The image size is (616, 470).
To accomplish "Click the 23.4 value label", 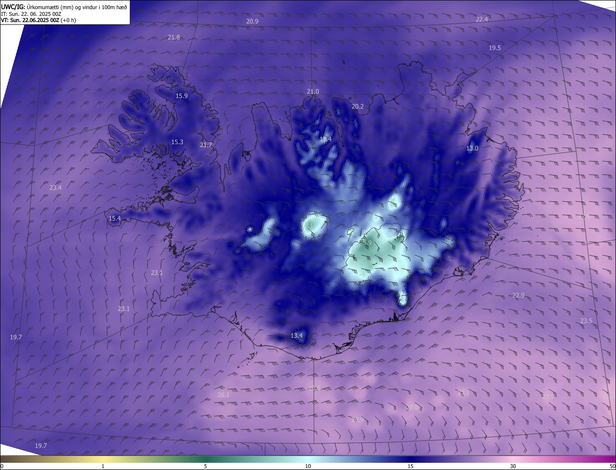I will coord(55,188).
